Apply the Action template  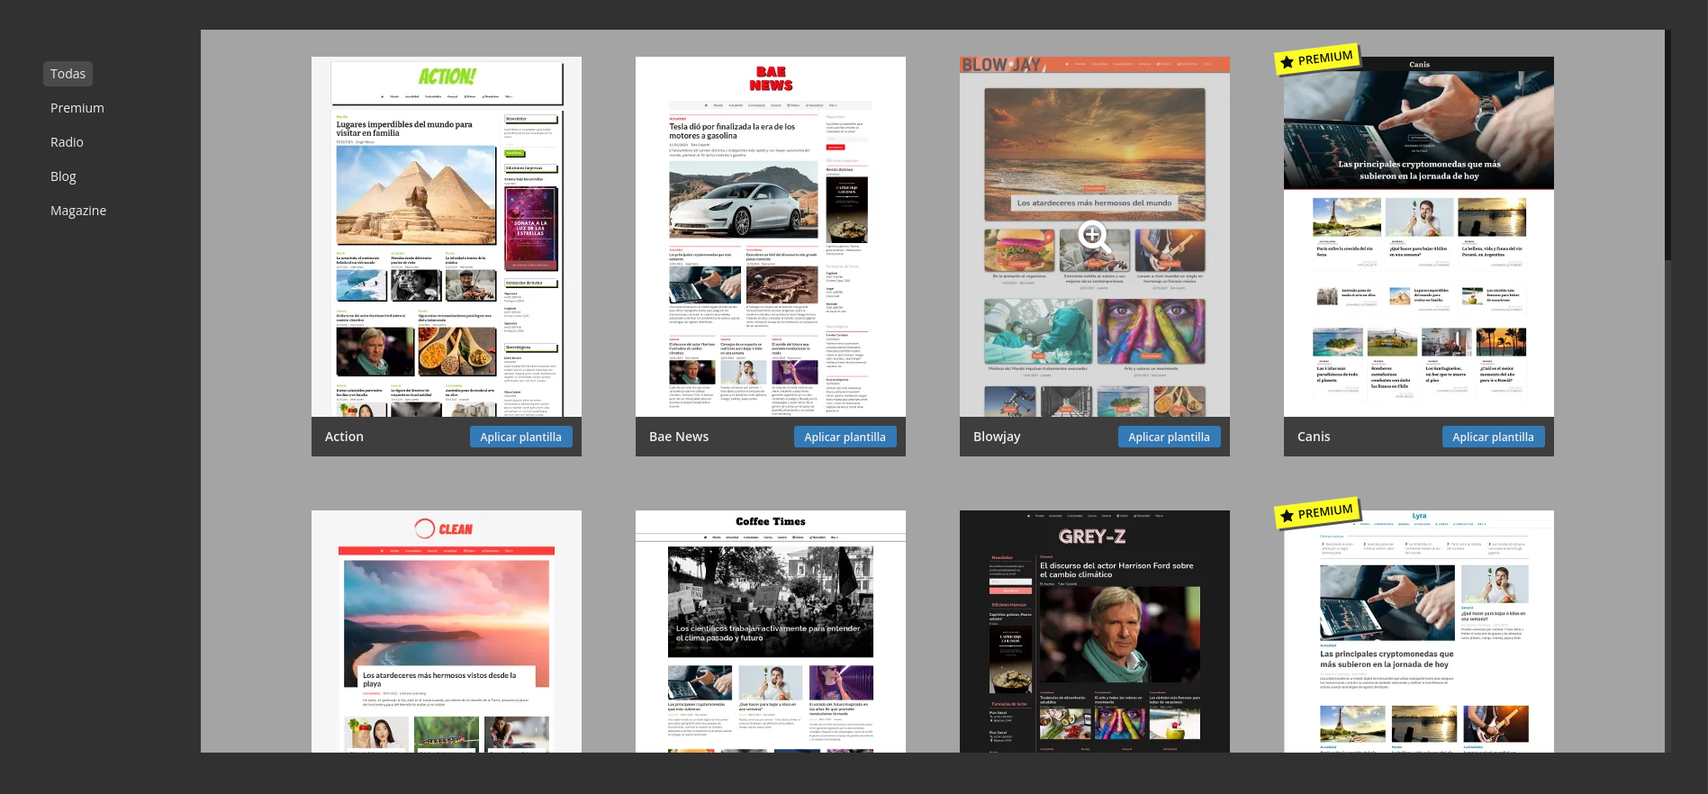[520, 437]
